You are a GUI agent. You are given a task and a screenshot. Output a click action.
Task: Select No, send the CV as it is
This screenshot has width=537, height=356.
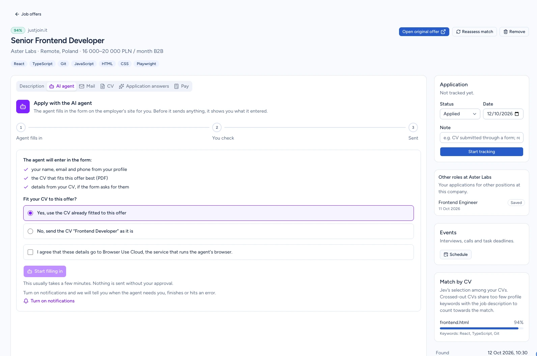click(x=219, y=231)
